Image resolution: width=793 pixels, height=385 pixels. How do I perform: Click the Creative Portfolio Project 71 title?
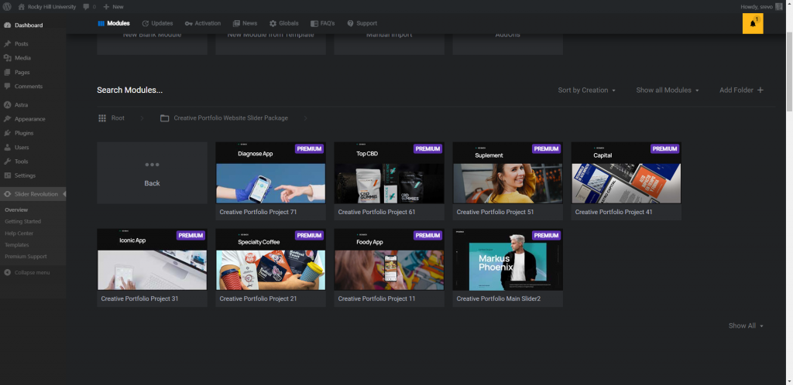pyautogui.click(x=258, y=212)
